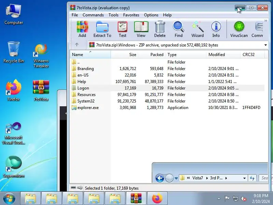This screenshot has width=273, height=205.
Task: Show hidden tray icons arrow
Action: point(219,199)
